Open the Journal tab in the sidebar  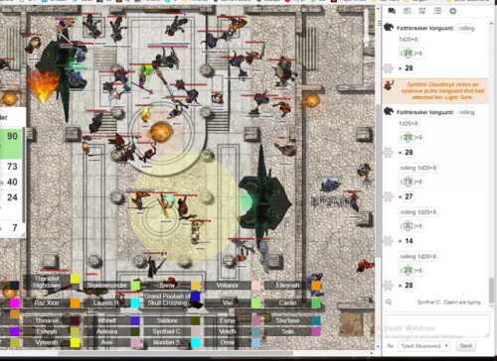(408, 11)
